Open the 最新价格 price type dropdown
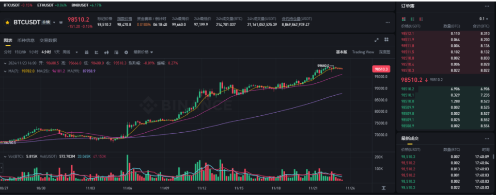This screenshot has height=195, width=496. point(143,52)
